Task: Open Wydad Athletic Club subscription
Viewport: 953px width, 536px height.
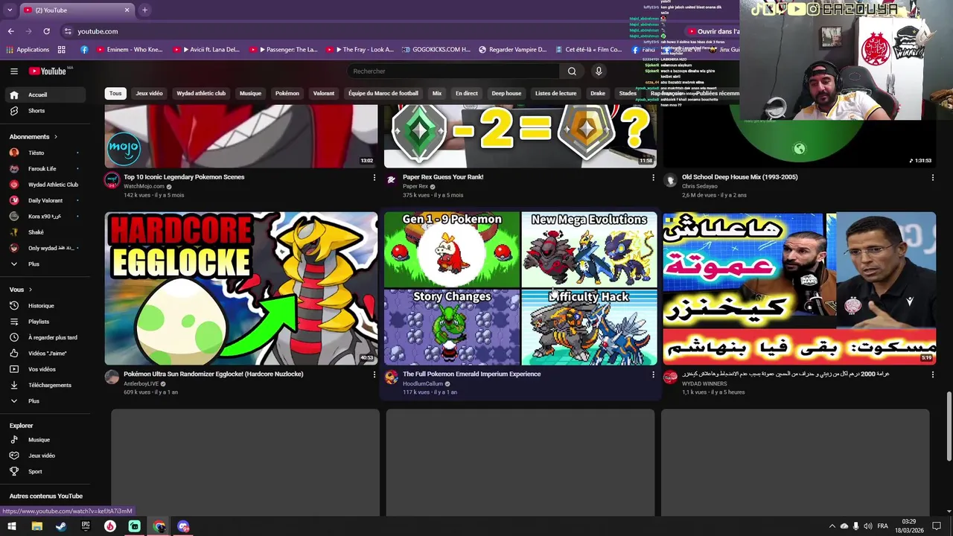Action: 45,185
